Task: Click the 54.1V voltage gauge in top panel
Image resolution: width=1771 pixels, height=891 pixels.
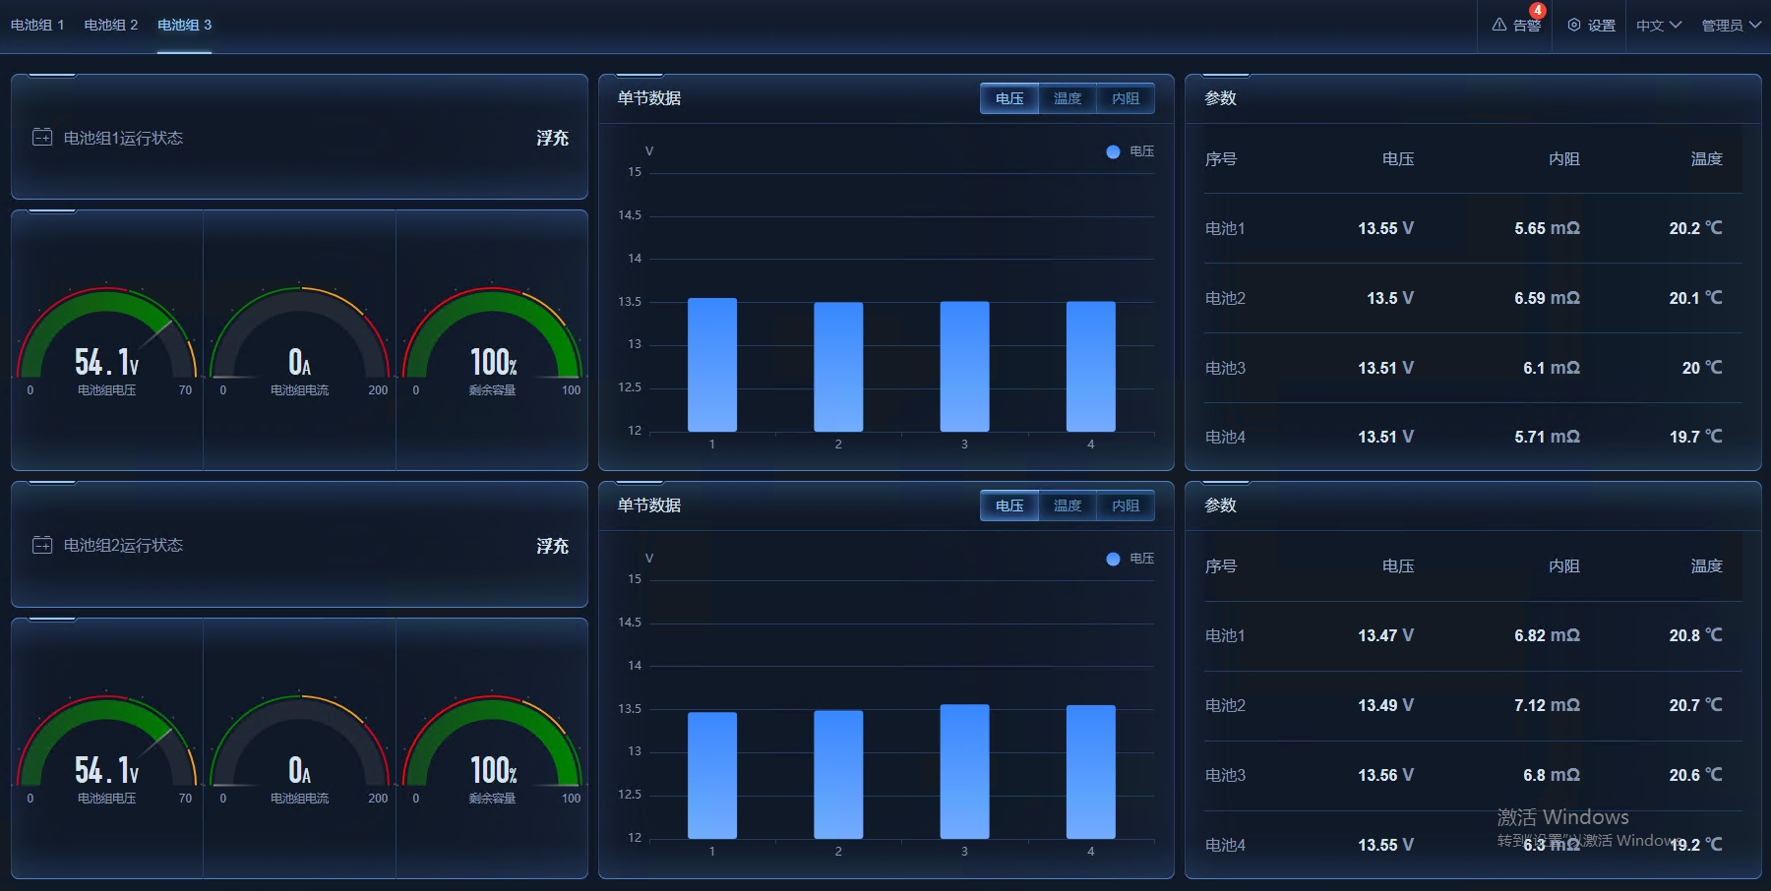Action: [106, 339]
